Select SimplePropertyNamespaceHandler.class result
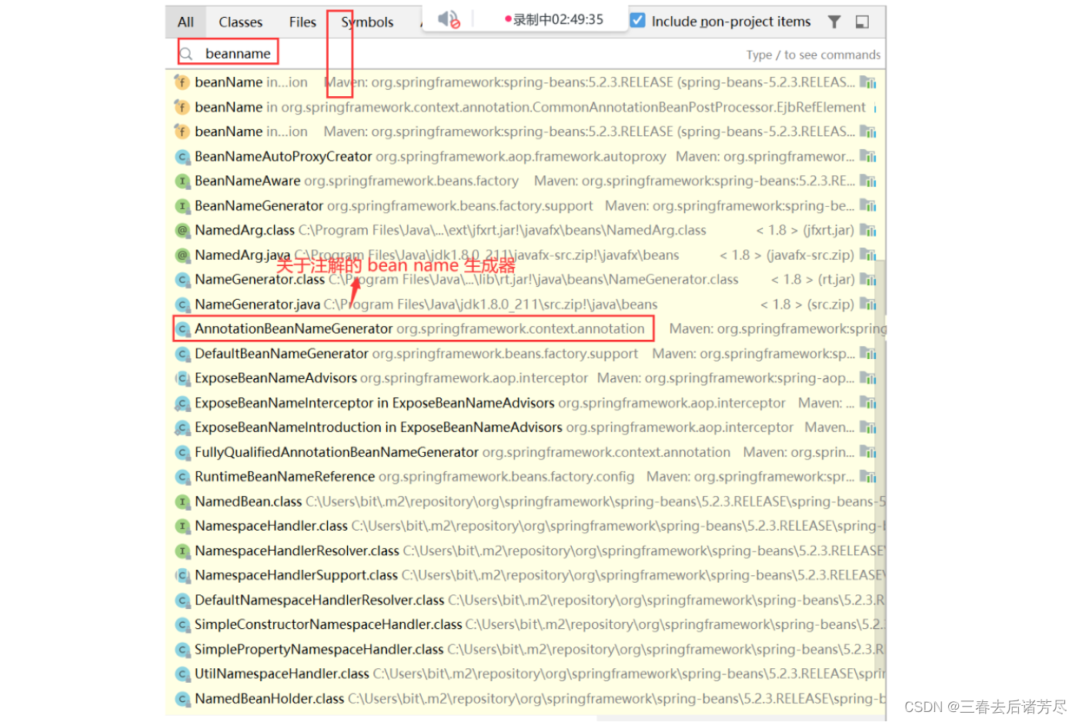The width and height of the screenshot is (1079, 722). point(526,649)
